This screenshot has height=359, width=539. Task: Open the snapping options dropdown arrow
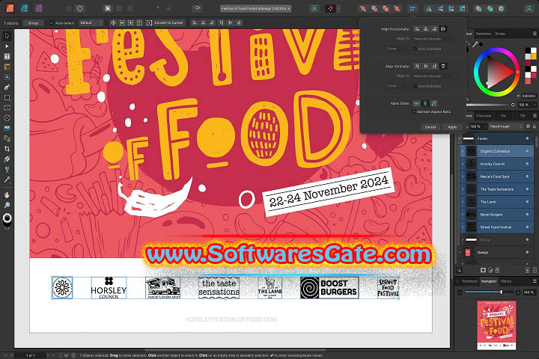click(x=338, y=8)
